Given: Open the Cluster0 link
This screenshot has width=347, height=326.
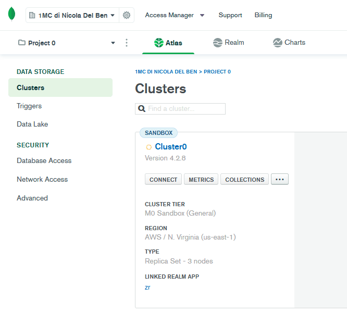Looking at the screenshot, I should [x=170, y=147].
